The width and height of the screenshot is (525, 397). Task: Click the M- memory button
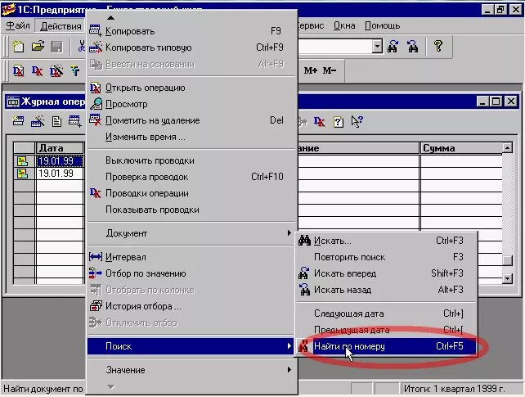tap(329, 70)
